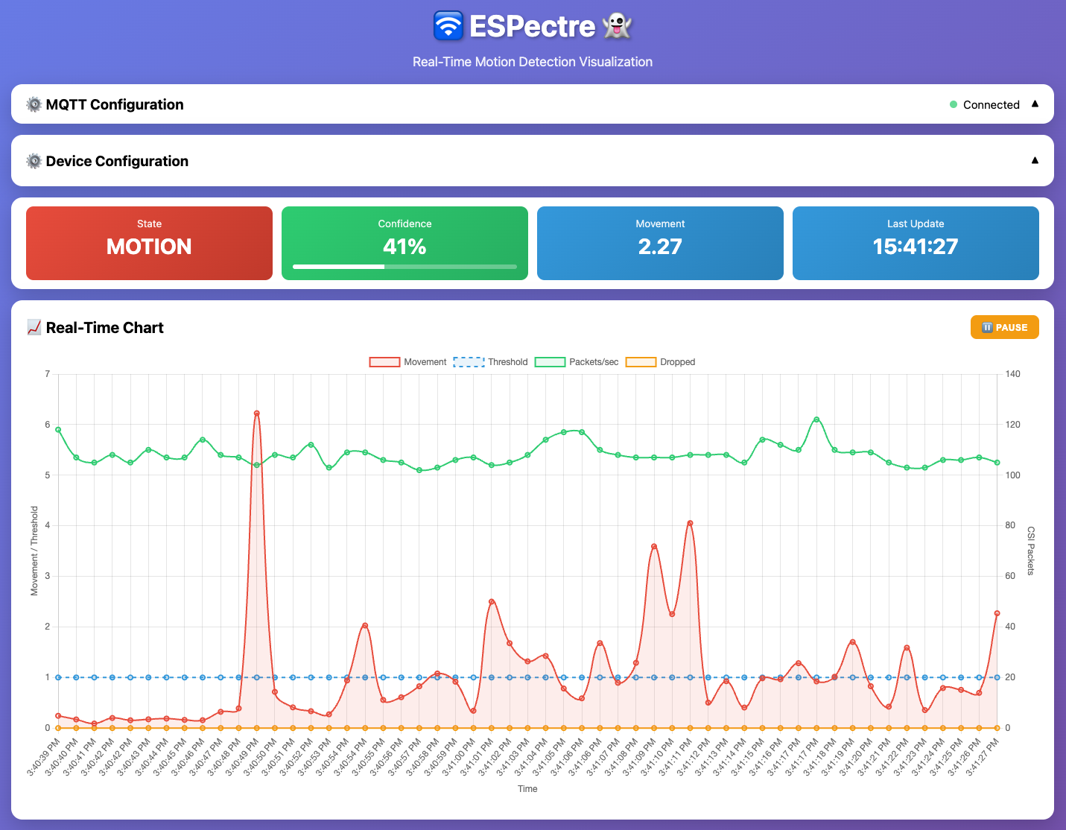Select the tallest movement peak data point
Image resolution: width=1066 pixels, height=830 pixels.
[256, 412]
